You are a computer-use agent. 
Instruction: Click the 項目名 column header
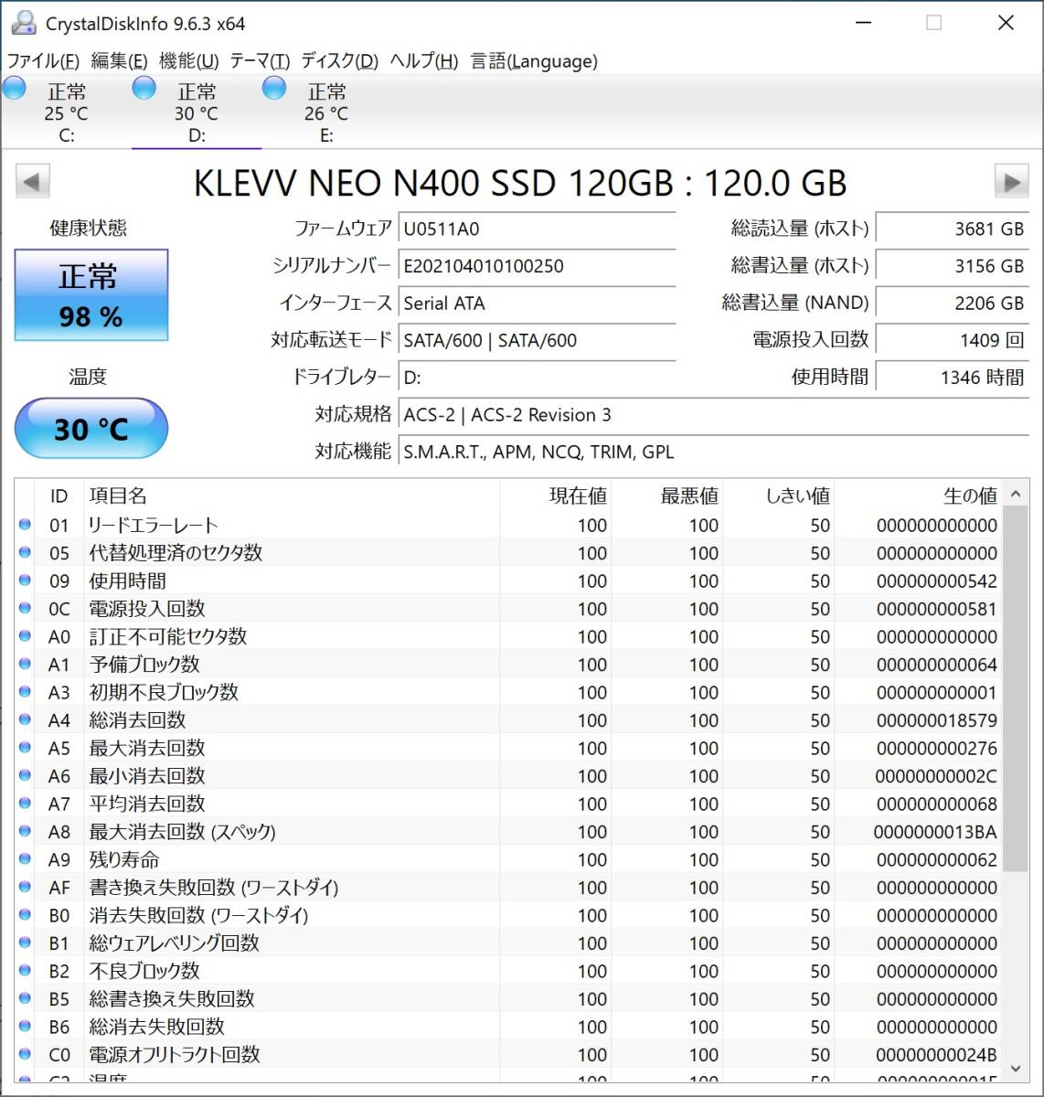click(x=292, y=495)
